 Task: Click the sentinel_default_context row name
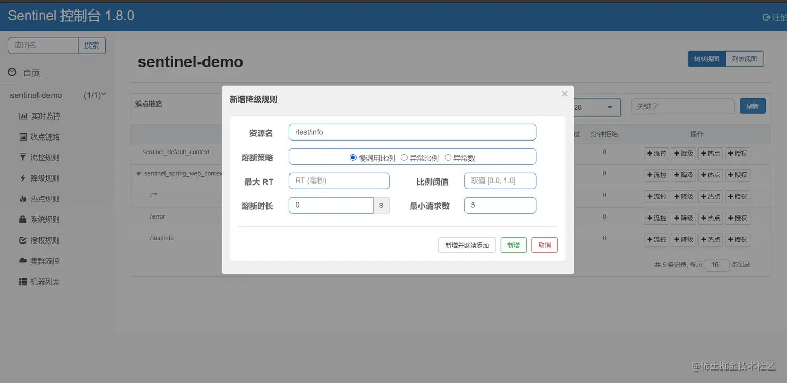(x=176, y=152)
